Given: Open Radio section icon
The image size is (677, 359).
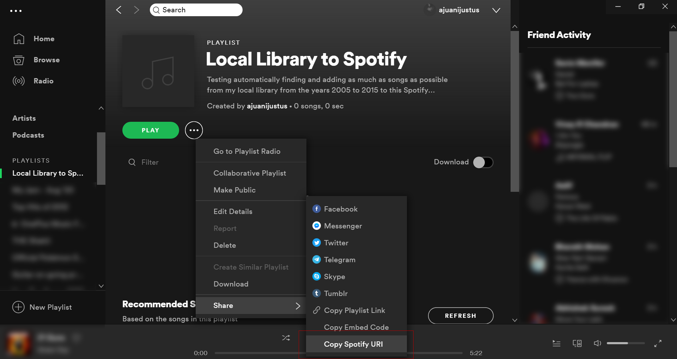Looking at the screenshot, I should [x=19, y=81].
